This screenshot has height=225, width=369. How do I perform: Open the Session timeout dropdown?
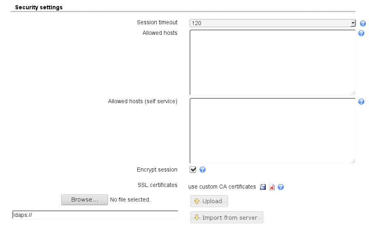[272, 23]
